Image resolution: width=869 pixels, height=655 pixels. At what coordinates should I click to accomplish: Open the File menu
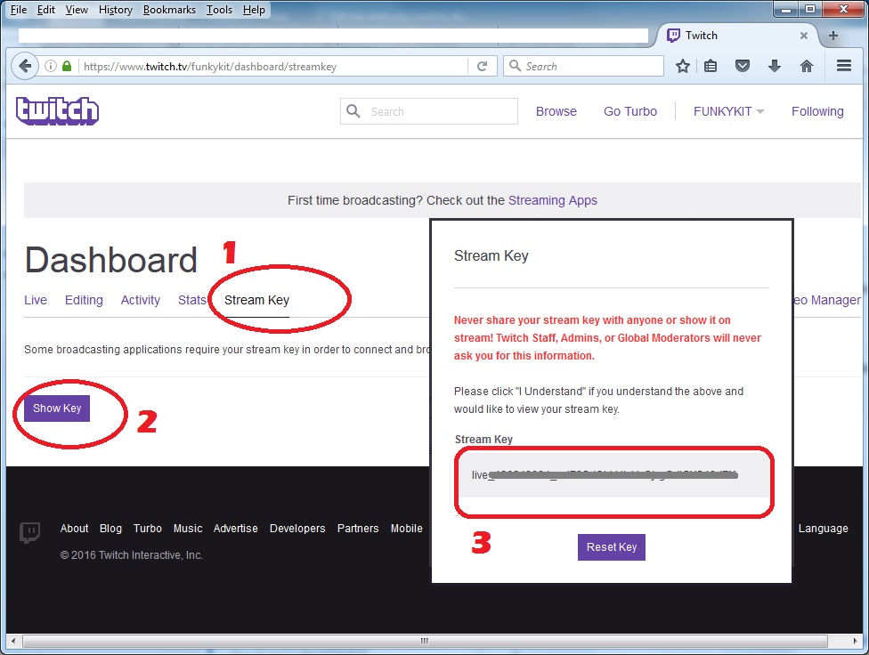pos(19,10)
